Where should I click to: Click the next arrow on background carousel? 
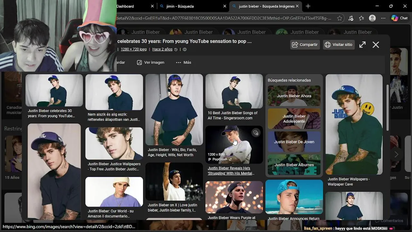click(x=396, y=154)
